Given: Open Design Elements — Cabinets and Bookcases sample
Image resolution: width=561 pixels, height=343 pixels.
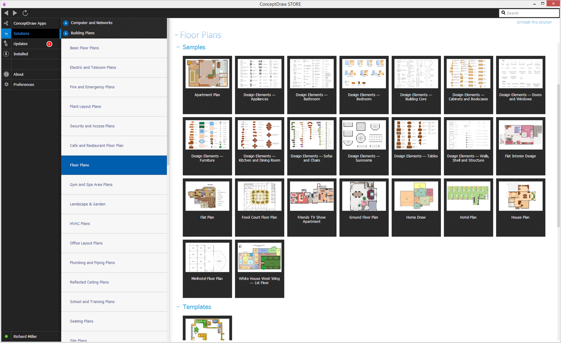Looking at the screenshot, I should pos(468,85).
